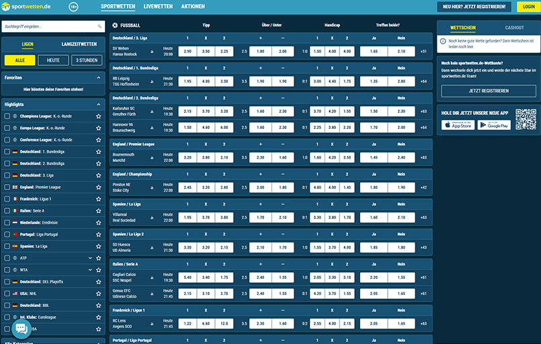This screenshot has width=541, height=344.
Task: Check the Italien Serie A checkbox
Action: pyautogui.click(x=7, y=211)
